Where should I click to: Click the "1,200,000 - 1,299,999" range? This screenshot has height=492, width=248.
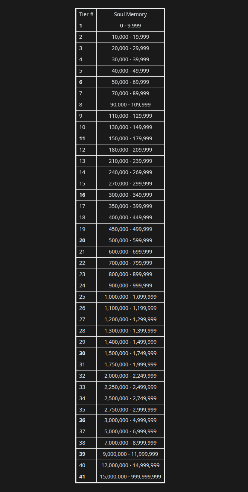pyautogui.click(x=130, y=319)
